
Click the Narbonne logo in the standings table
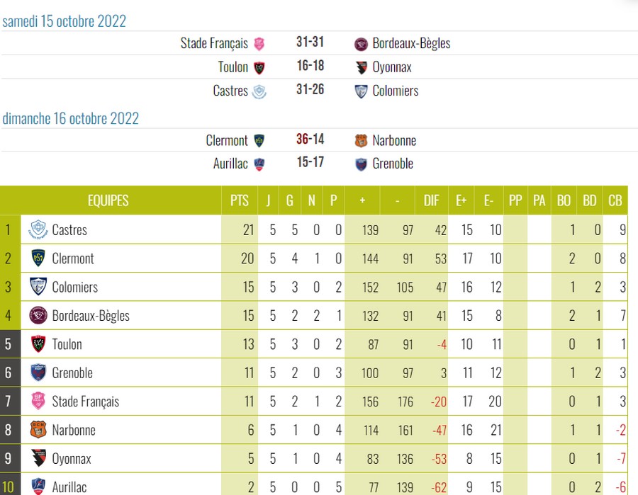point(38,430)
